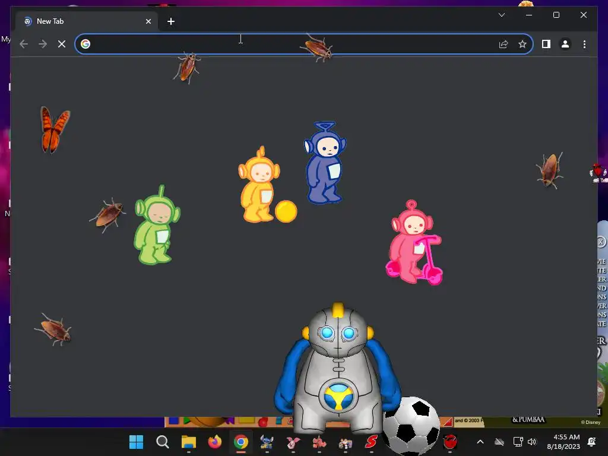Click the Chrome taskbar icon

(241, 442)
